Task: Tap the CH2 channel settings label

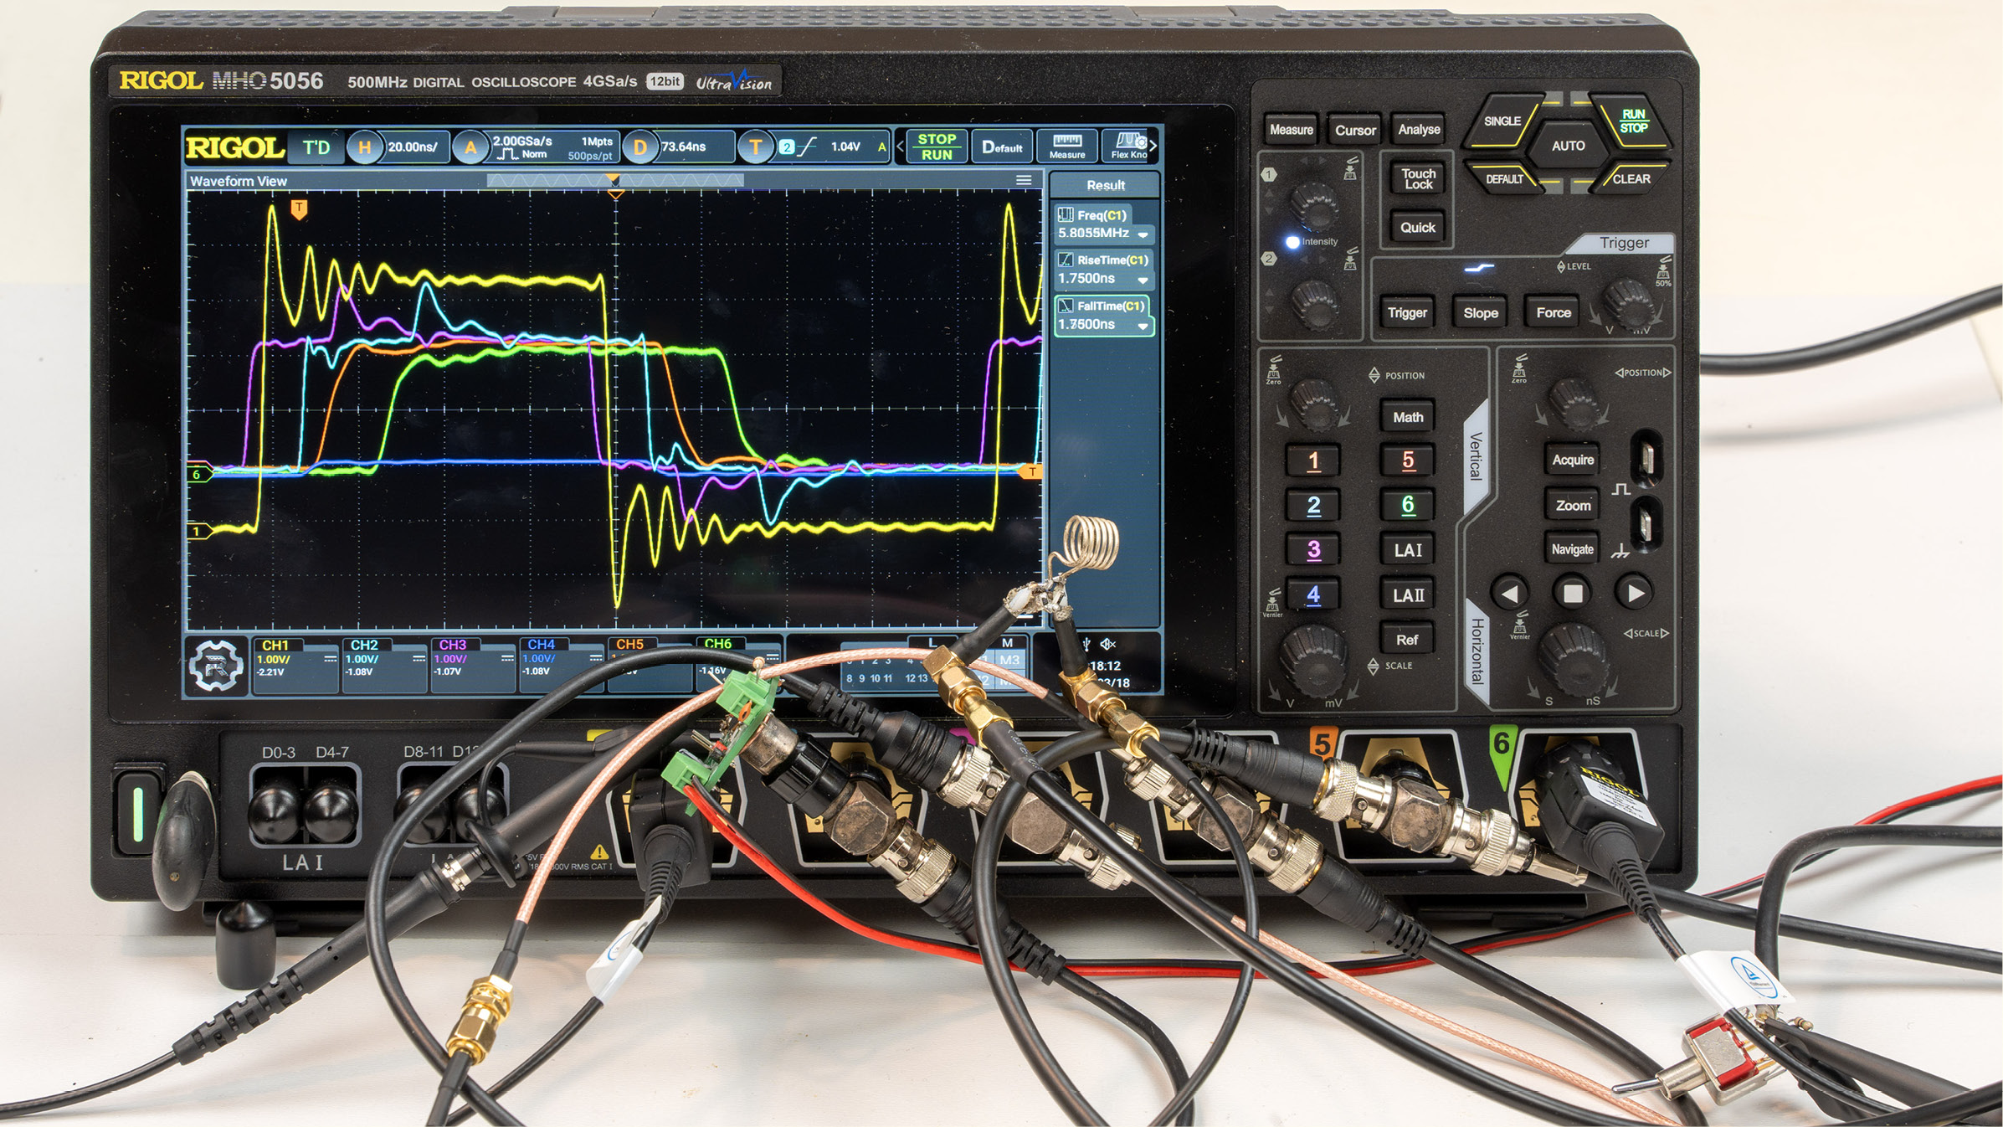Action: [364, 645]
